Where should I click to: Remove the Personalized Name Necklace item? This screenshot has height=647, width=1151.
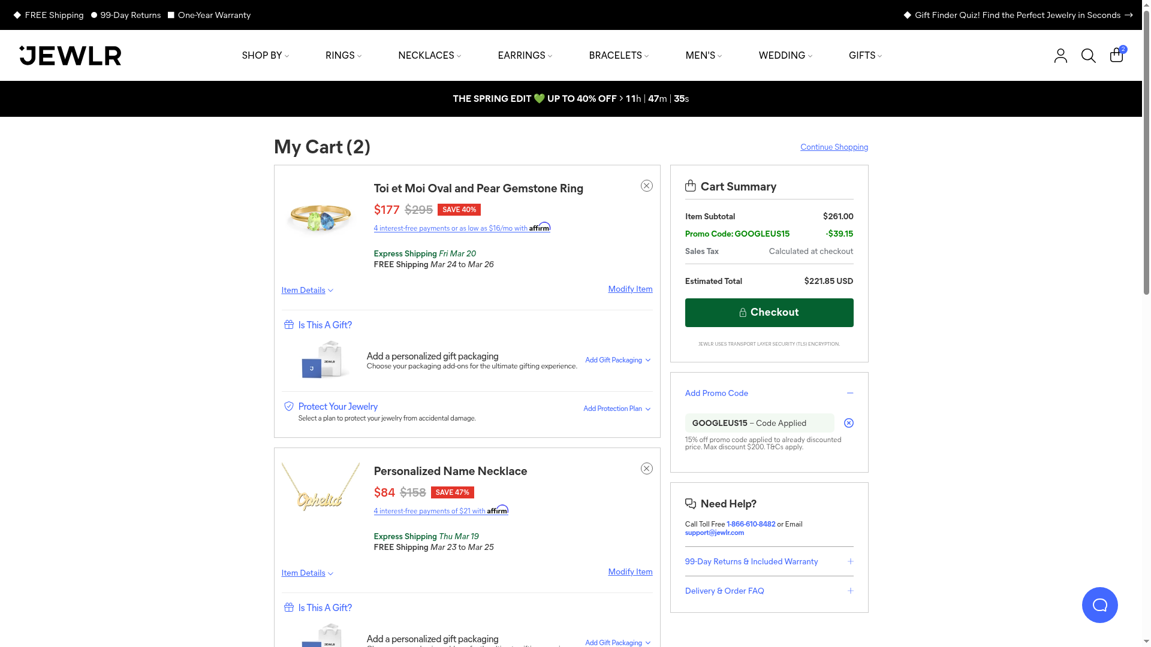[x=646, y=468]
